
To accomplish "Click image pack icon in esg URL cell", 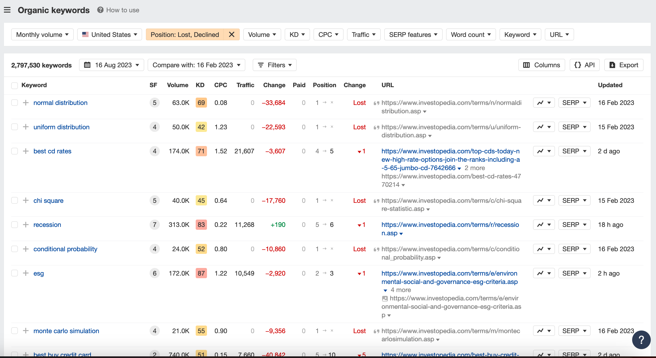I will point(385,298).
